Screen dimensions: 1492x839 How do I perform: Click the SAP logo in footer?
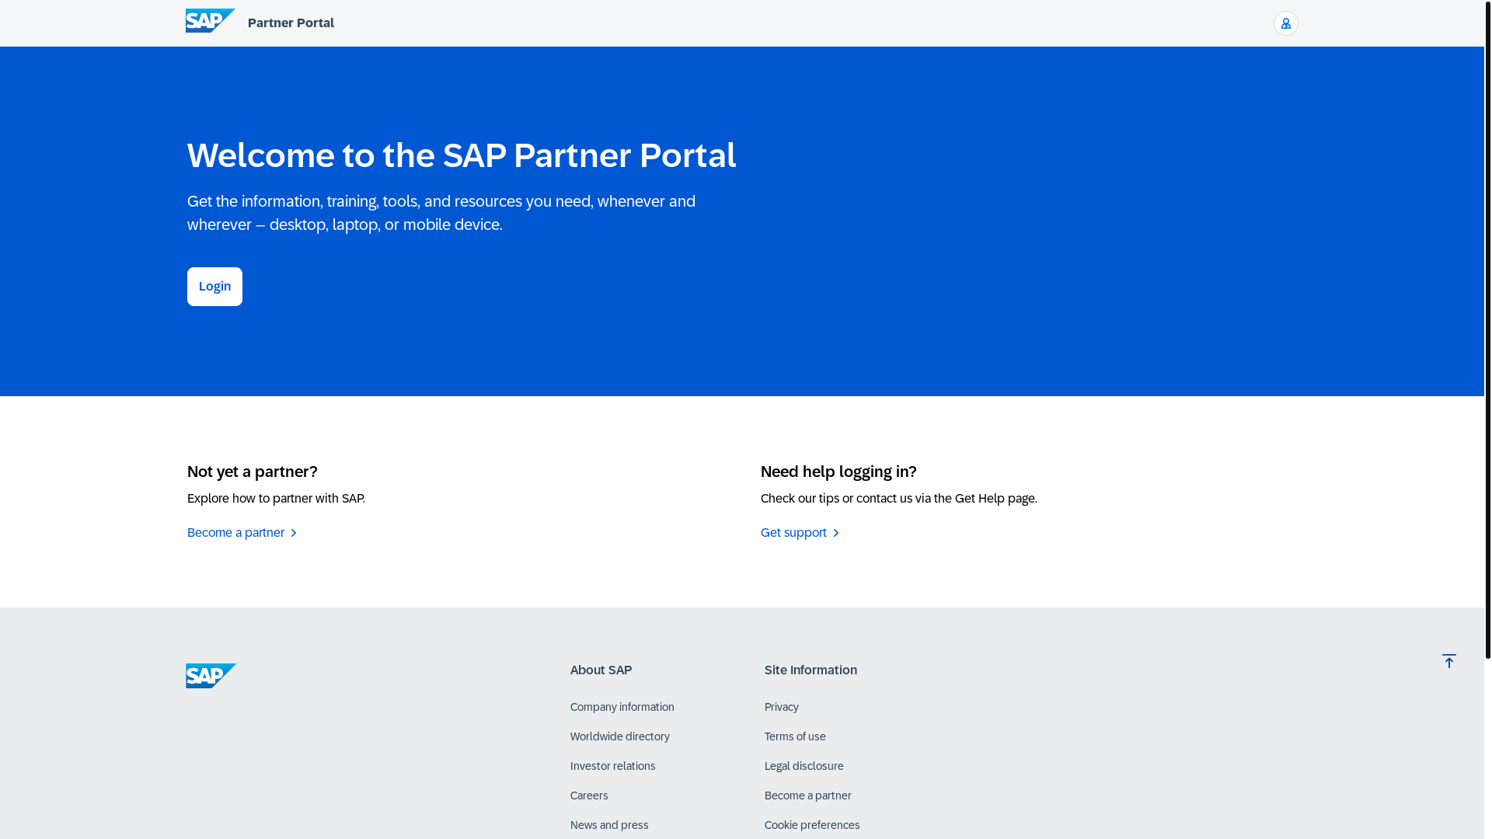click(211, 676)
